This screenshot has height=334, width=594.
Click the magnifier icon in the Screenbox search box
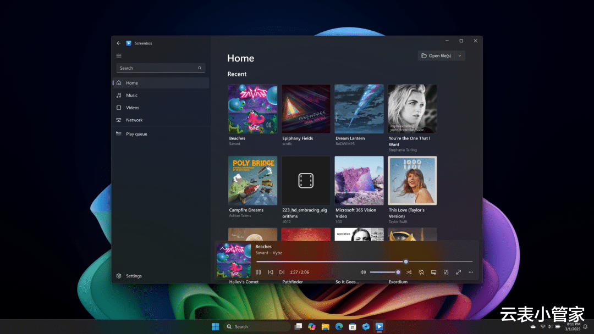(x=200, y=68)
